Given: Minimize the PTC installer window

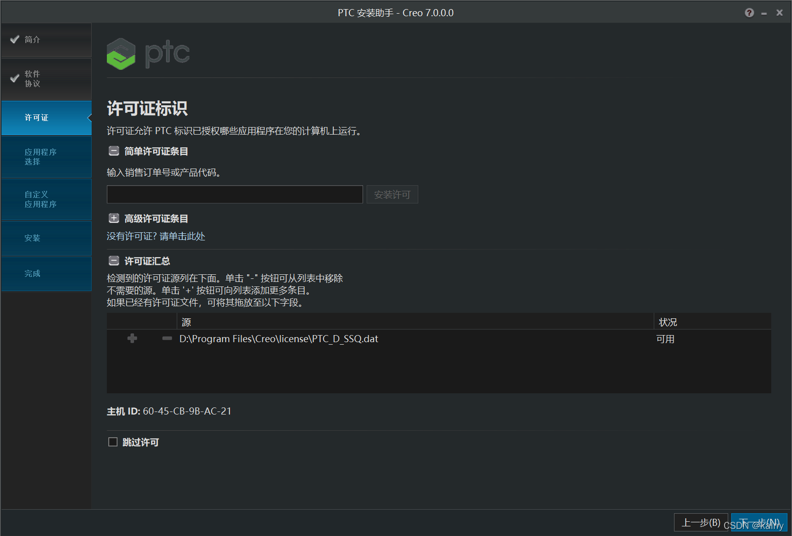Looking at the screenshot, I should tap(764, 14).
